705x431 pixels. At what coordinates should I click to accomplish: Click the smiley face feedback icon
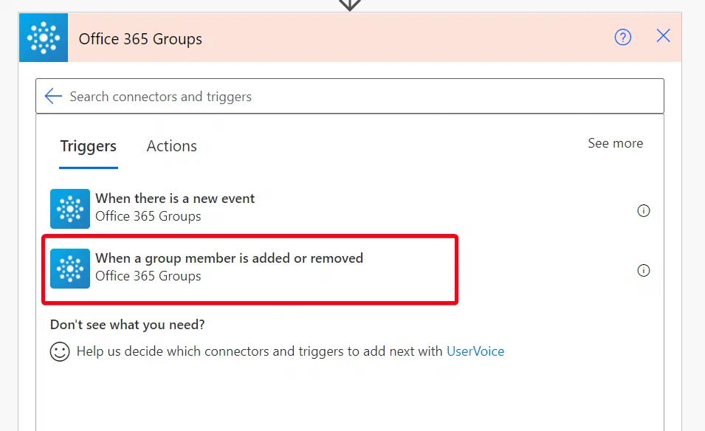[60, 351]
